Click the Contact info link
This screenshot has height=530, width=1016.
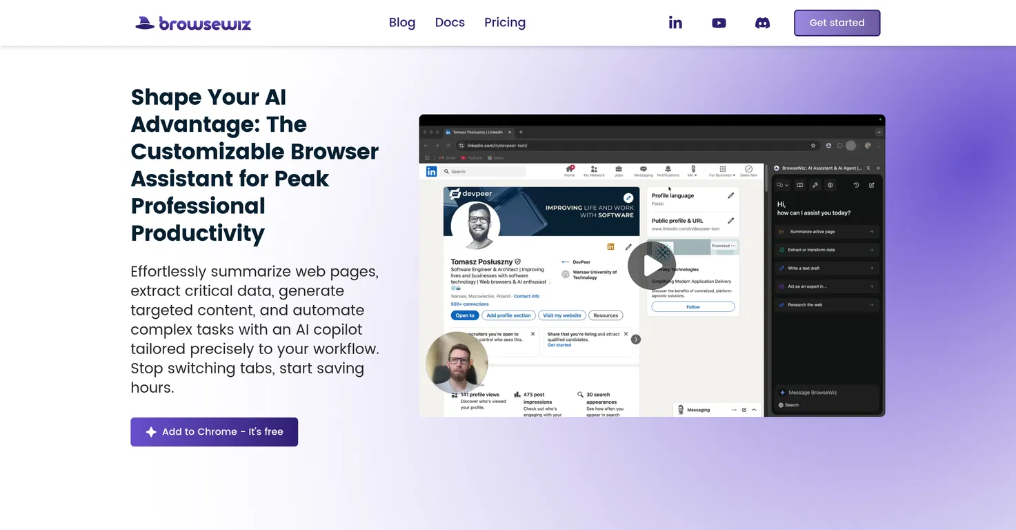(526, 296)
